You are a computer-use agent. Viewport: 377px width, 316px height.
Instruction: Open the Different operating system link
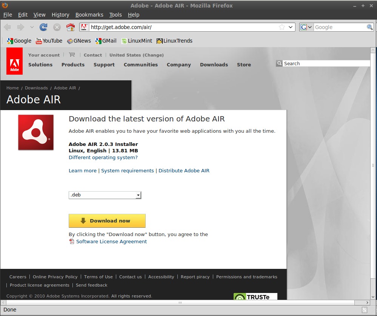pyautogui.click(x=103, y=157)
